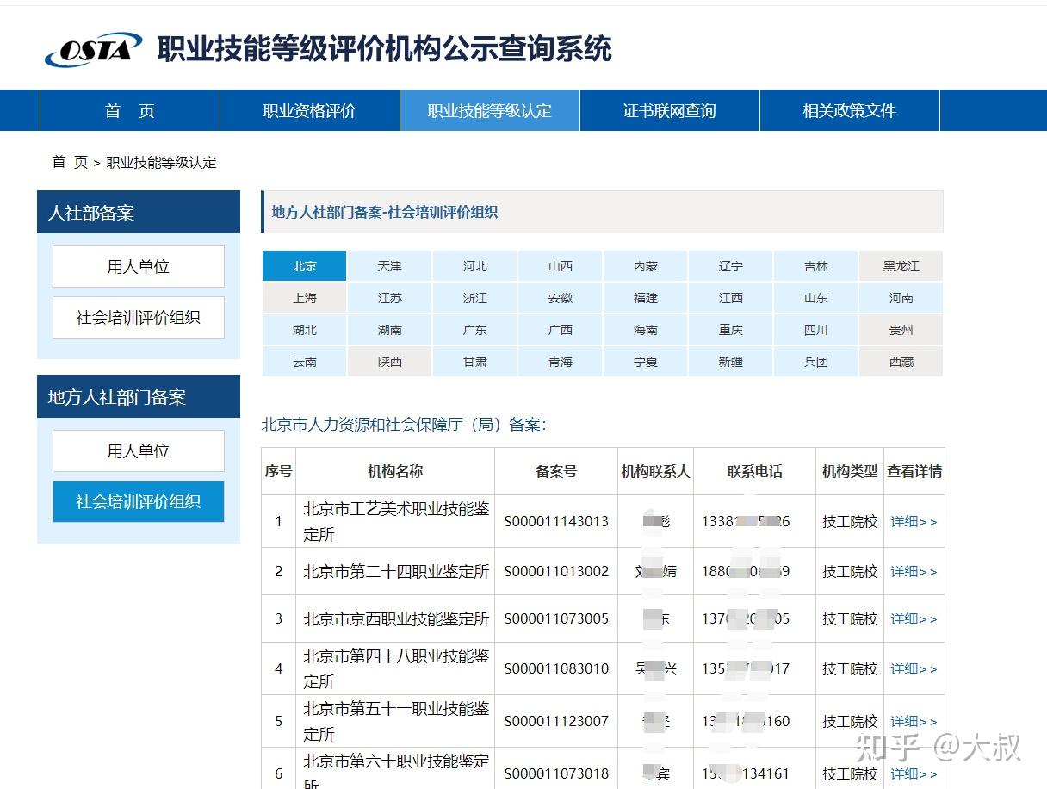1047x789 pixels.
Task: Choose the 河南 province cell
Action: tap(901, 298)
